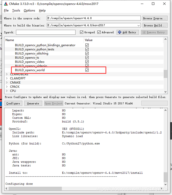This screenshot has width=172, height=195.
Task: Uncheck BUILD_opencv_stitching value checkbox
Action: pyautogui.click(x=87, y=53)
